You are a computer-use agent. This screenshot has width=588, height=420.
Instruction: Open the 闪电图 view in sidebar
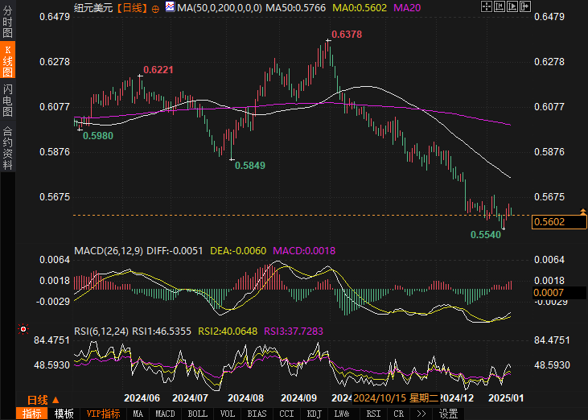coord(8,101)
